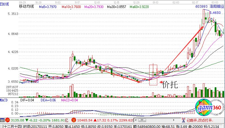This screenshot has height=128, width=225.
Task: Click the connection signal icon in status bar
Action: pos(183,121)
